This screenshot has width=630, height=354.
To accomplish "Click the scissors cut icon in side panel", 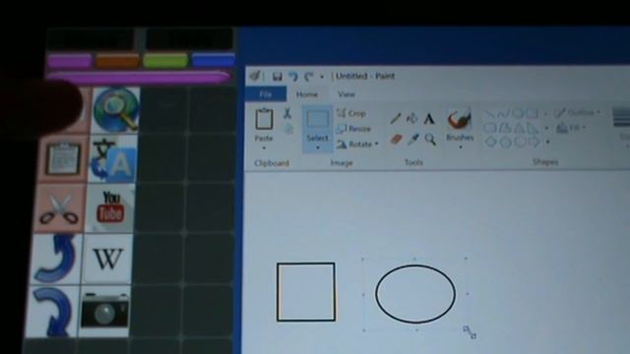I will tap(59, 208).
